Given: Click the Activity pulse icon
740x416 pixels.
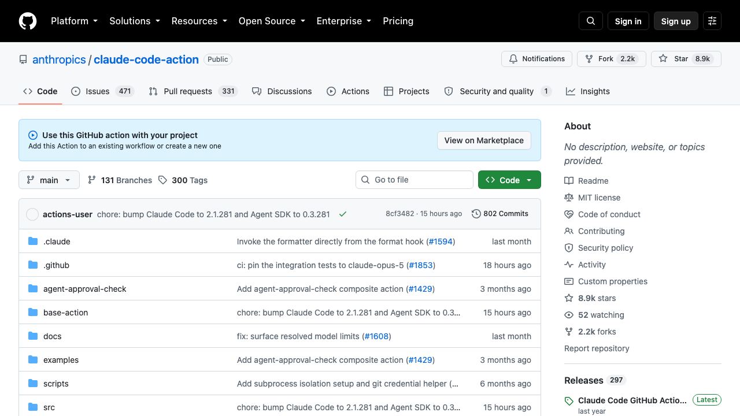Looking at the screenshot, I should (x=569, y=265).
